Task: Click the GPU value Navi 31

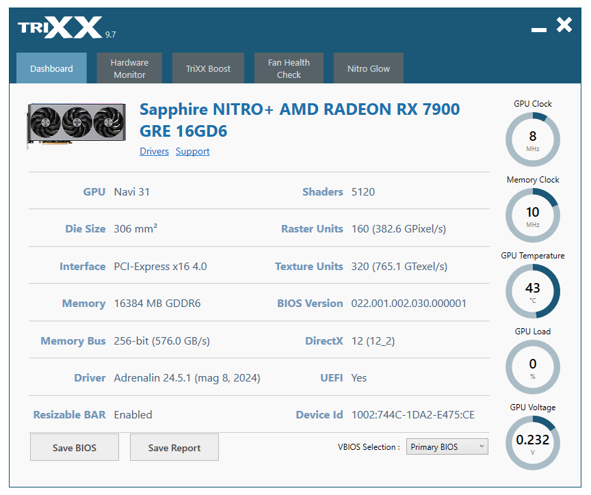Action: (131, 191)
